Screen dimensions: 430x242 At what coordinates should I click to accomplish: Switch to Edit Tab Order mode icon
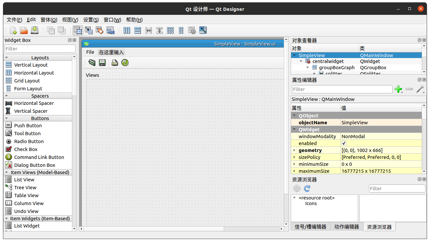coord(110,30)
